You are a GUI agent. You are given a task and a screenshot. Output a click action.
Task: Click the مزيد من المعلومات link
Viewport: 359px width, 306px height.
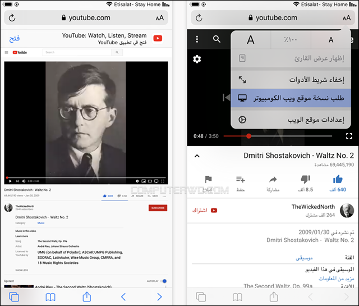[x=337, y=278]
